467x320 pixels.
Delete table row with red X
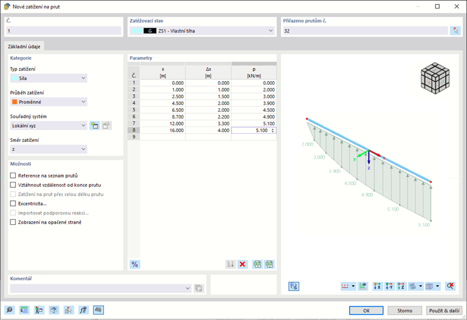coord(243,264)
